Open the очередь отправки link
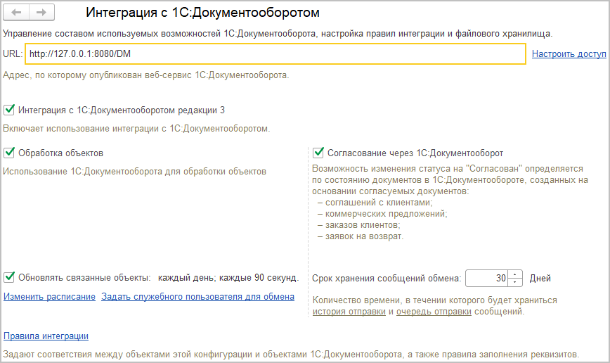610x363 pixels. click(434, 312)
